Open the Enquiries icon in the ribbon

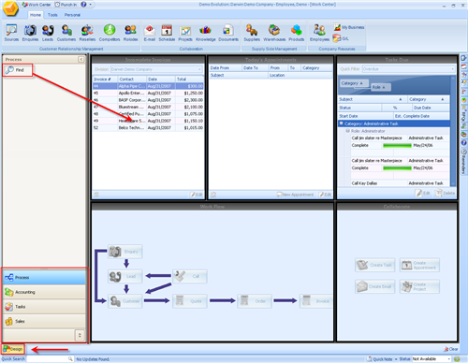(x=30, y=33)
